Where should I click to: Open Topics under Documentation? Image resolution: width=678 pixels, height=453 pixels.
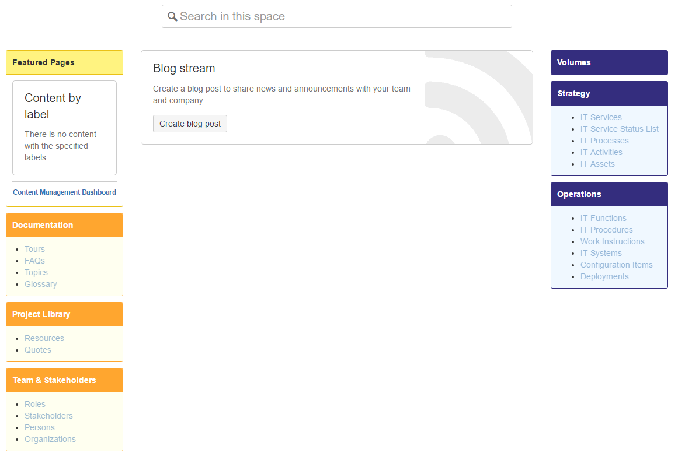pos(36,272)
